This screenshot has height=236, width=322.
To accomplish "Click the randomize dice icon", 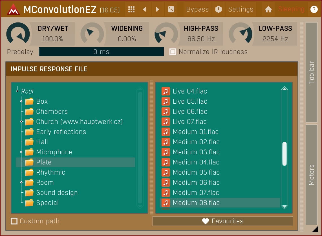I will 171,9.
